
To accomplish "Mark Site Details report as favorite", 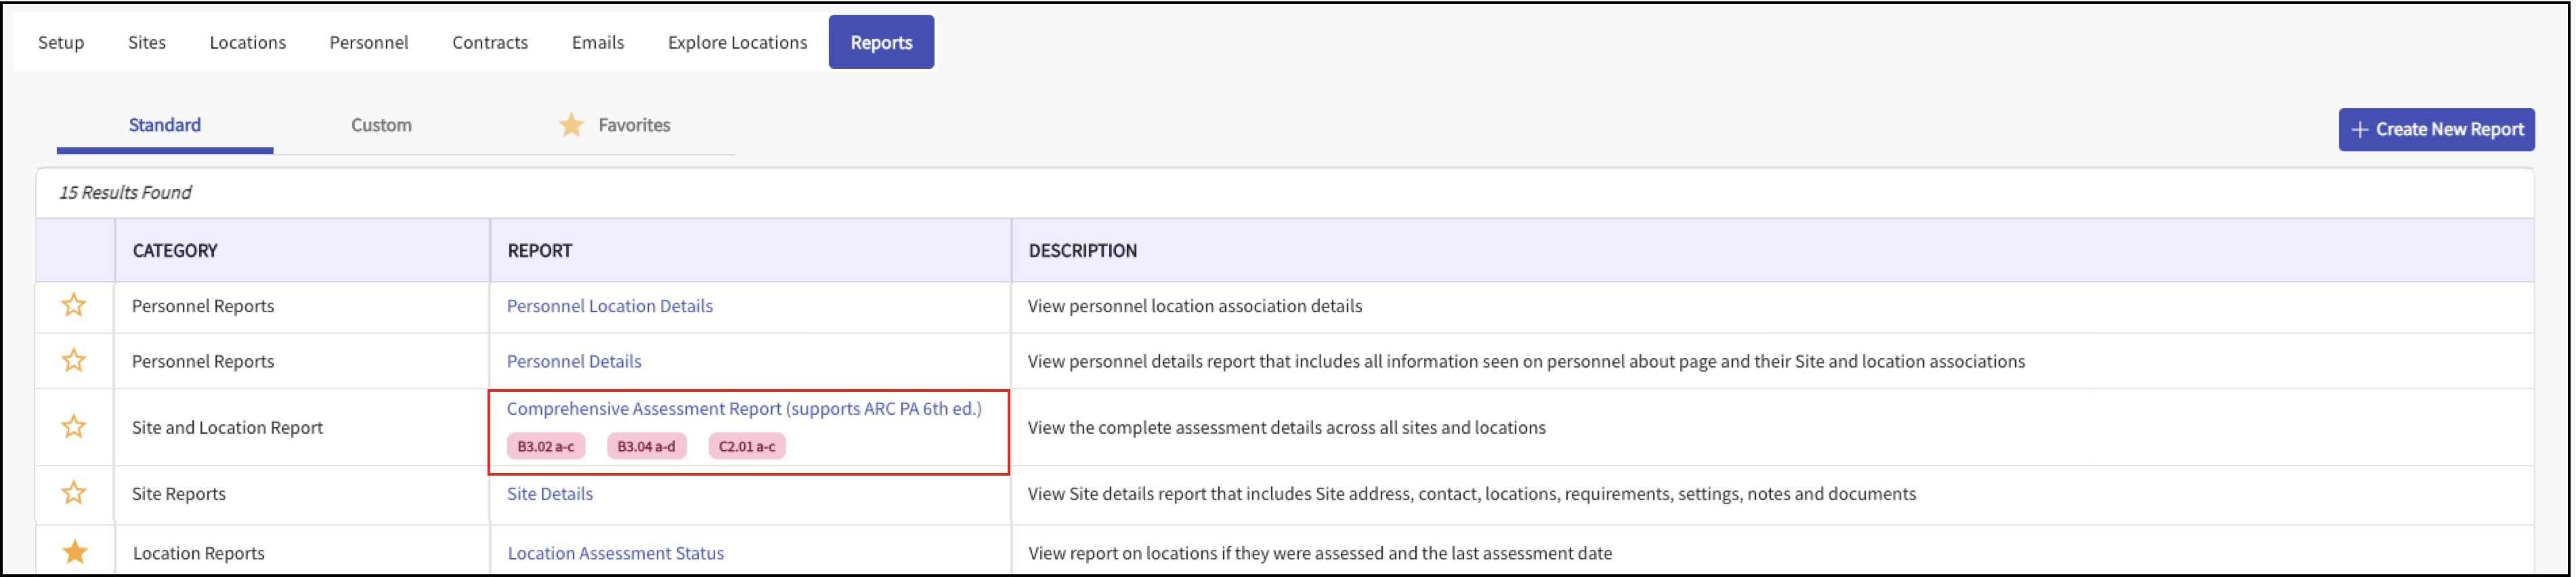I will pos(74,493).
